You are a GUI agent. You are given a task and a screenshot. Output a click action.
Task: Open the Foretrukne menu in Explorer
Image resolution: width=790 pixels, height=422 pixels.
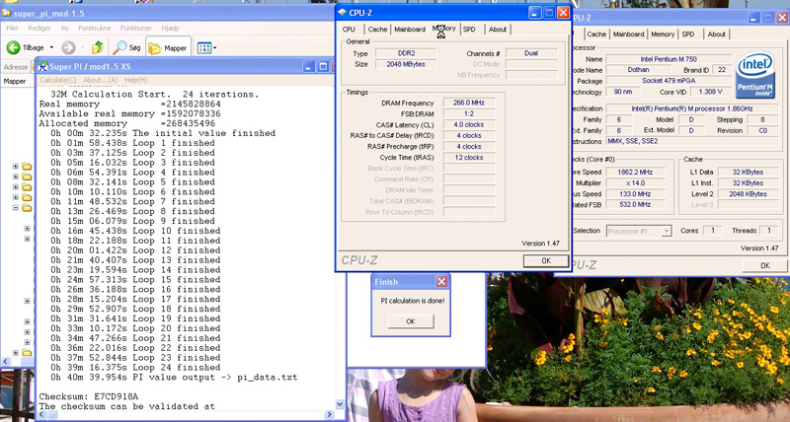[x=94, y=29]
